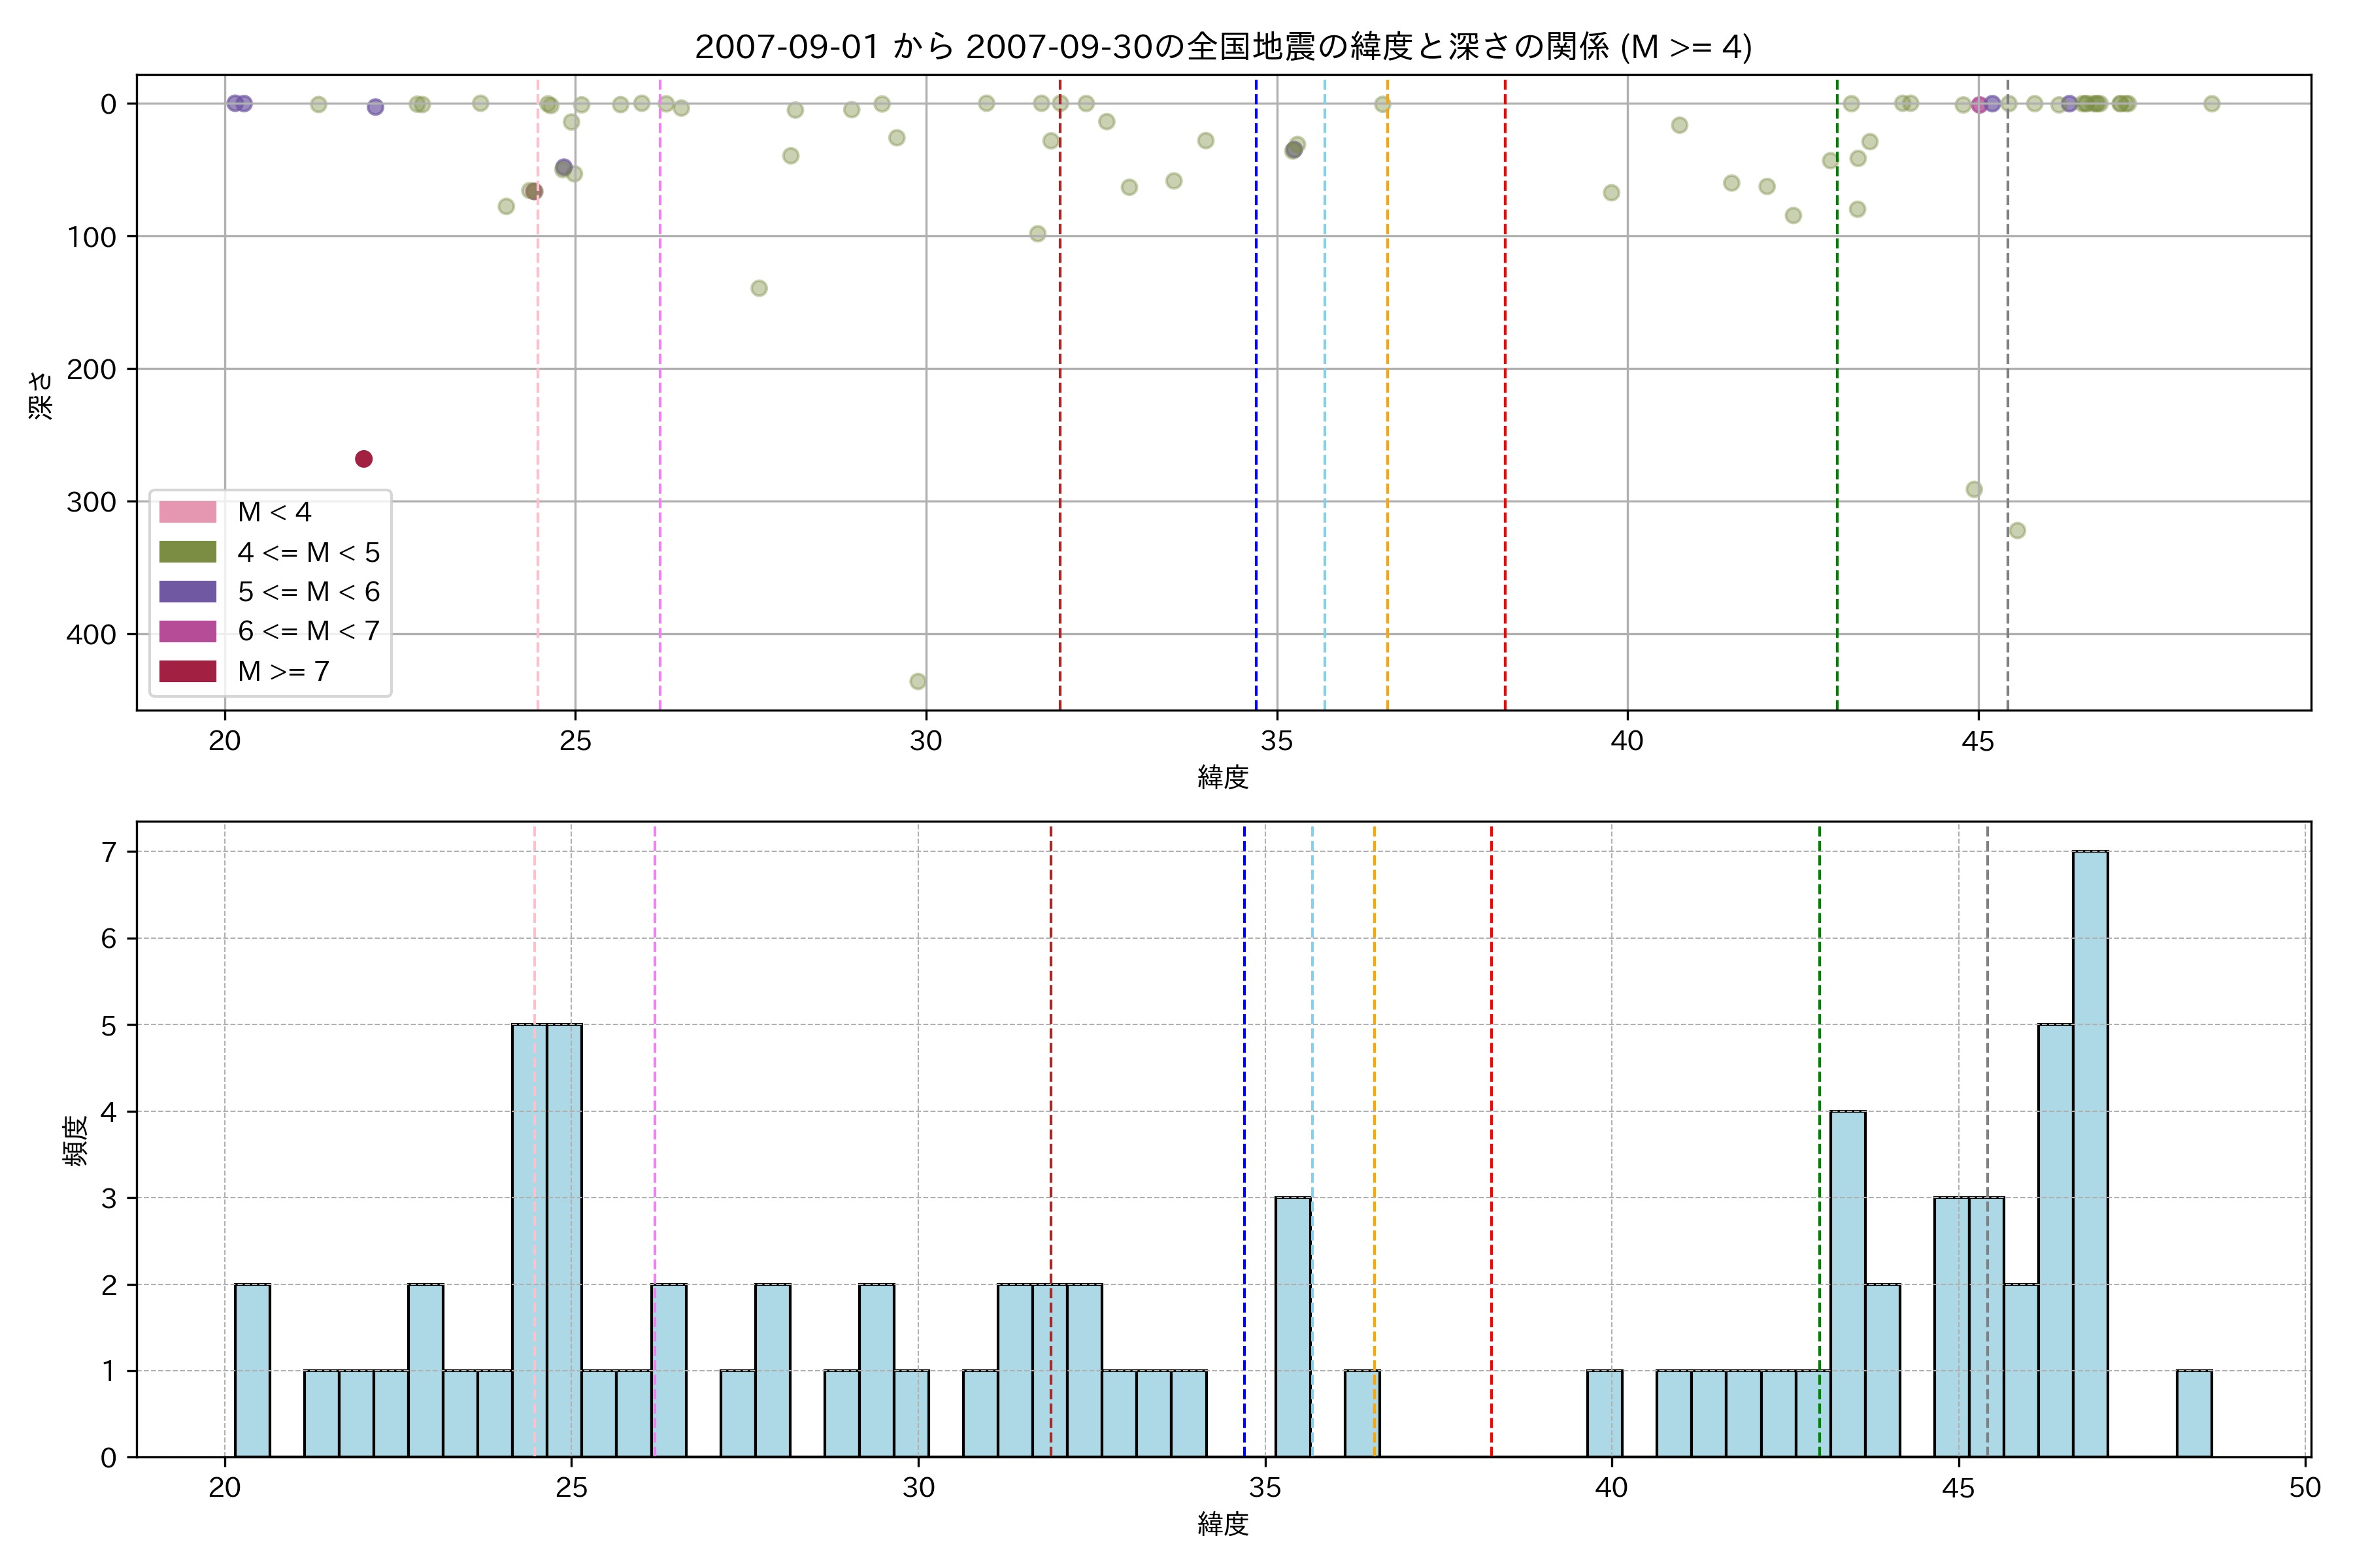This screenshot has width=2353, height=1568.
Task: Click the legend text "M >= 7"
Action: click(283, 671)
